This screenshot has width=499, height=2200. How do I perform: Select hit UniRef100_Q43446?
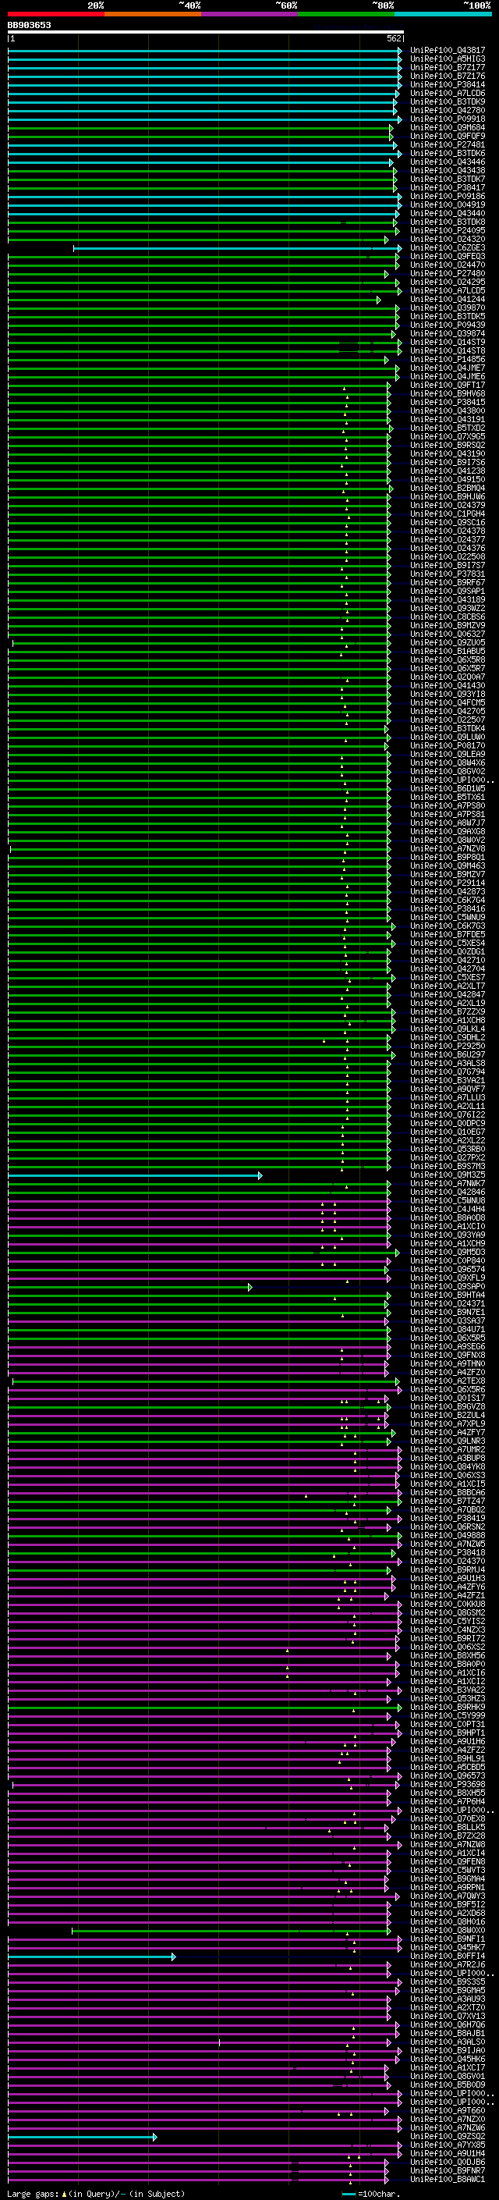coord(448,162)
